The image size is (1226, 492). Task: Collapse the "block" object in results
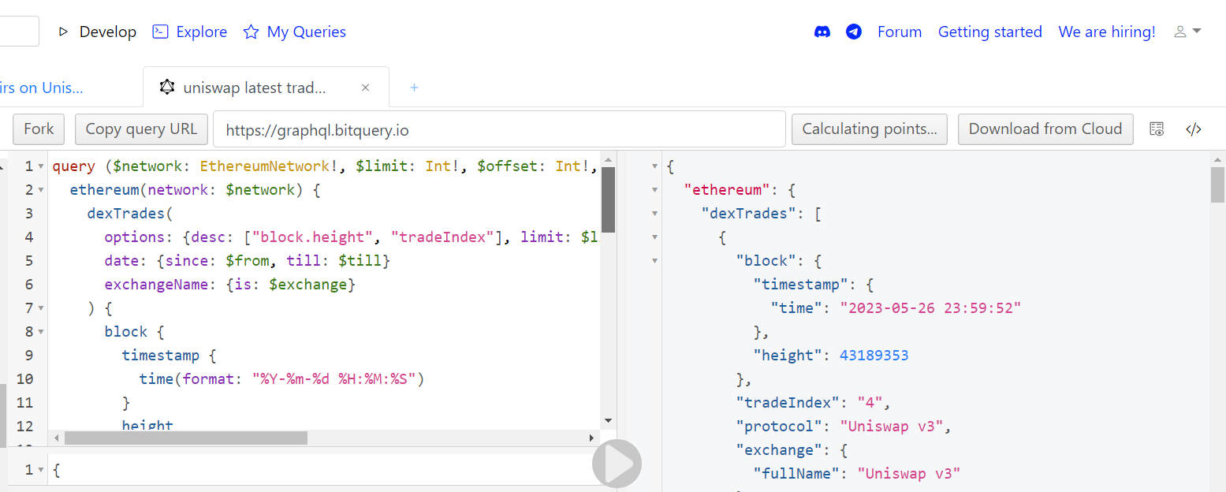[x=654, y=261]
